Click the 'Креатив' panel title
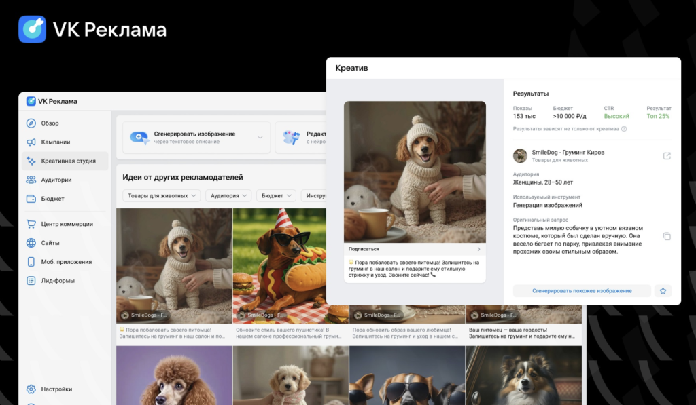 [x=351, y=68]
